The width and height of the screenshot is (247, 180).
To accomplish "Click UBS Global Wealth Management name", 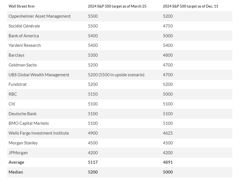I will coord(39,75).
